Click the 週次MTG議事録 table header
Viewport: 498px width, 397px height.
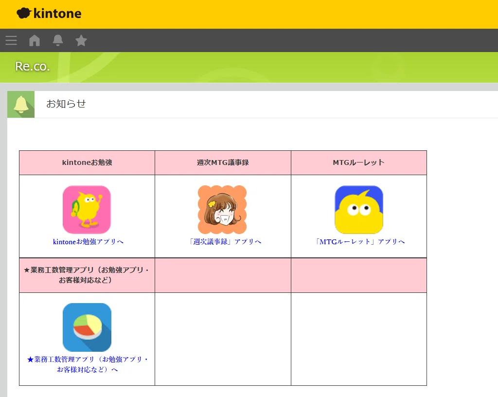point(223,162)
